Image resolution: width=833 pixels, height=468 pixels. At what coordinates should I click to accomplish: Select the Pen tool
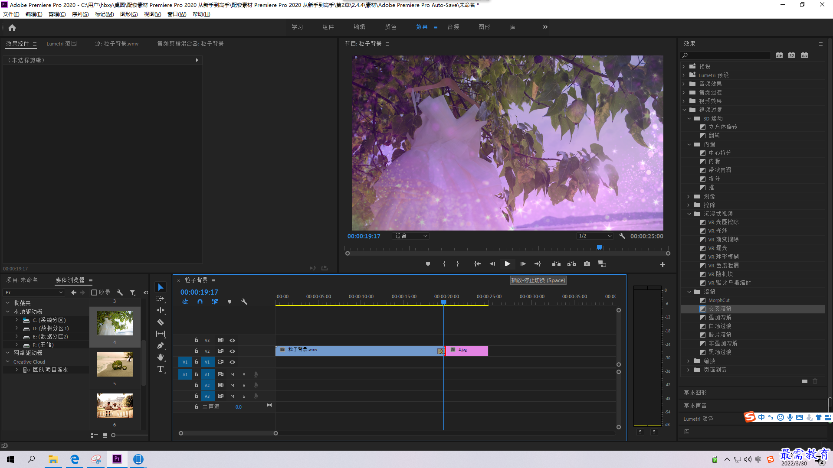click(x=161, y=345)
